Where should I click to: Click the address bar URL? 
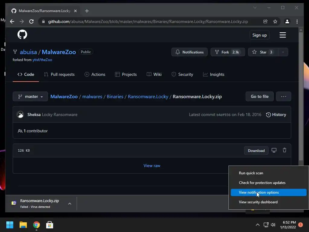tap(148, 21)
